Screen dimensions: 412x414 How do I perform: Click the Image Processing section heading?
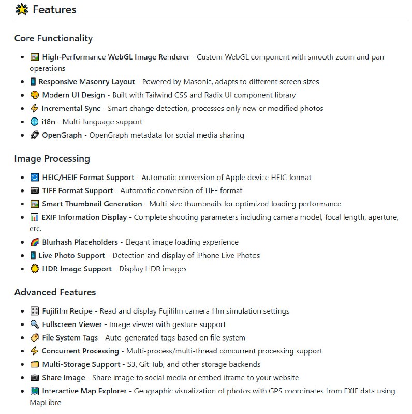click(x=52, y=158)
